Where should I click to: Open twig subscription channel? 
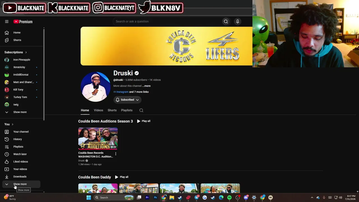tap(22, 105)
